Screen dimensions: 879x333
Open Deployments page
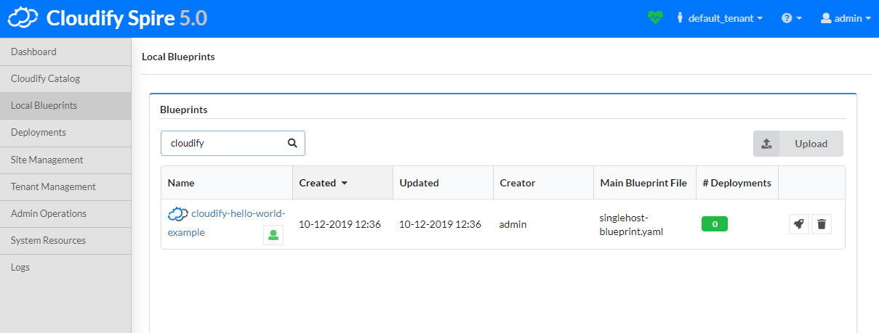pyautogui.click(x=65, y=132)
